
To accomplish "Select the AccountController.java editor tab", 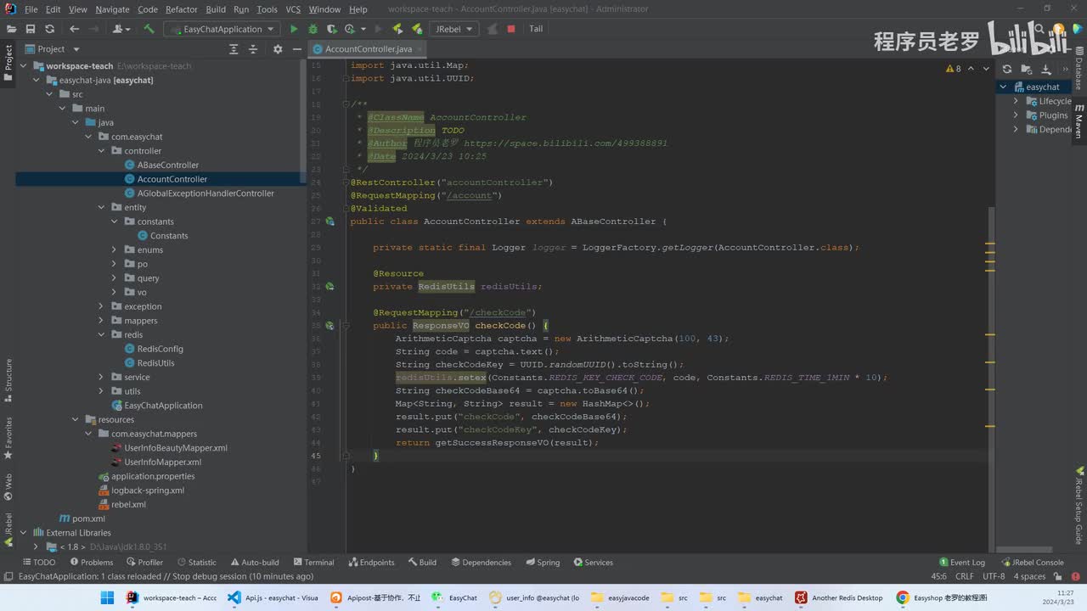I will (368, 49).
